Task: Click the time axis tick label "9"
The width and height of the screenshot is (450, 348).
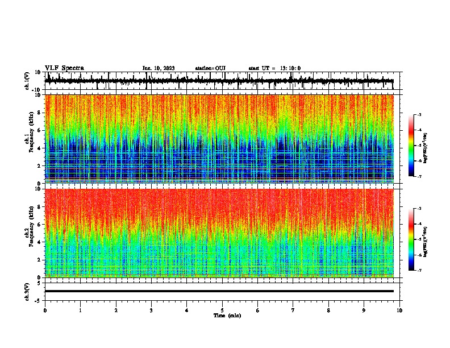Action: [364, 310]
